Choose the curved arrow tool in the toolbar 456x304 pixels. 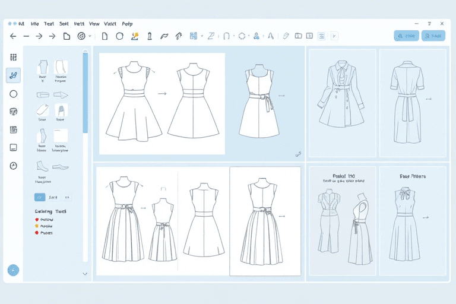tap(164, 36)
